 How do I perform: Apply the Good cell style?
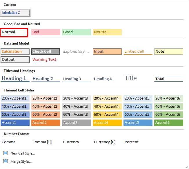[x=77, y=32]
